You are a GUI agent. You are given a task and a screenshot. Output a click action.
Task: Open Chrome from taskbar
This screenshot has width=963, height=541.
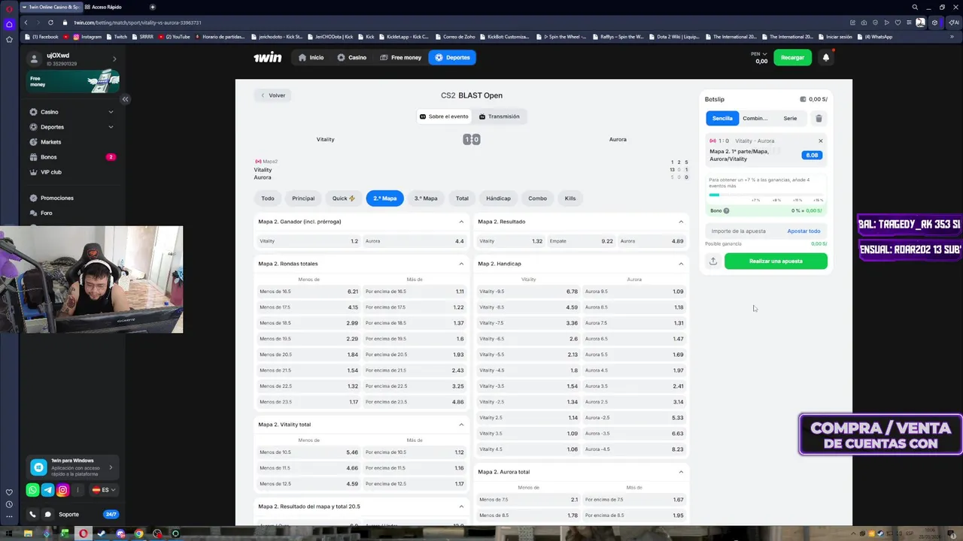click(139, 533)
